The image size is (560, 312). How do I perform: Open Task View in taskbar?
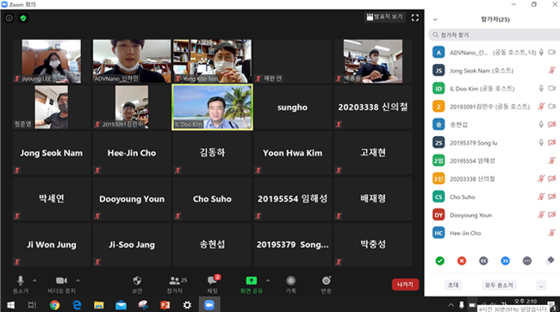point(32,305)
